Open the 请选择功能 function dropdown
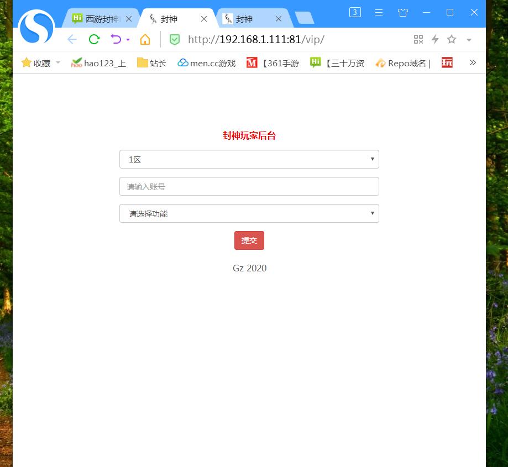 249,213
